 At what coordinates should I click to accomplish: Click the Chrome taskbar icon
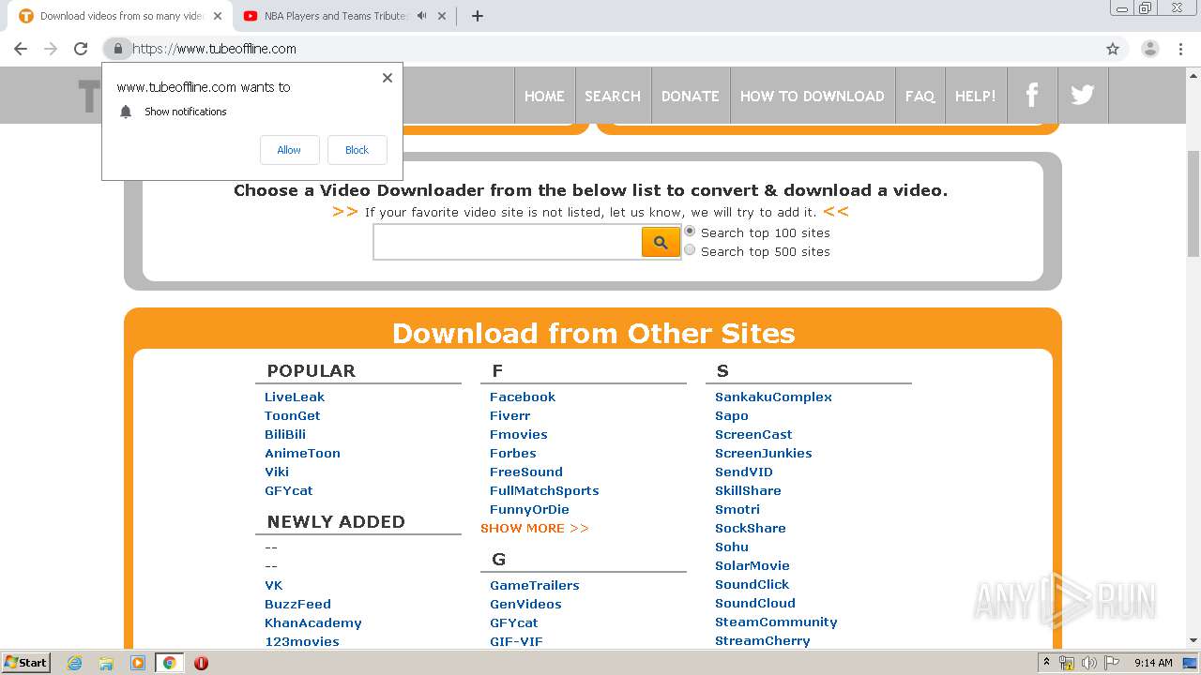click(x=169, y=663)
